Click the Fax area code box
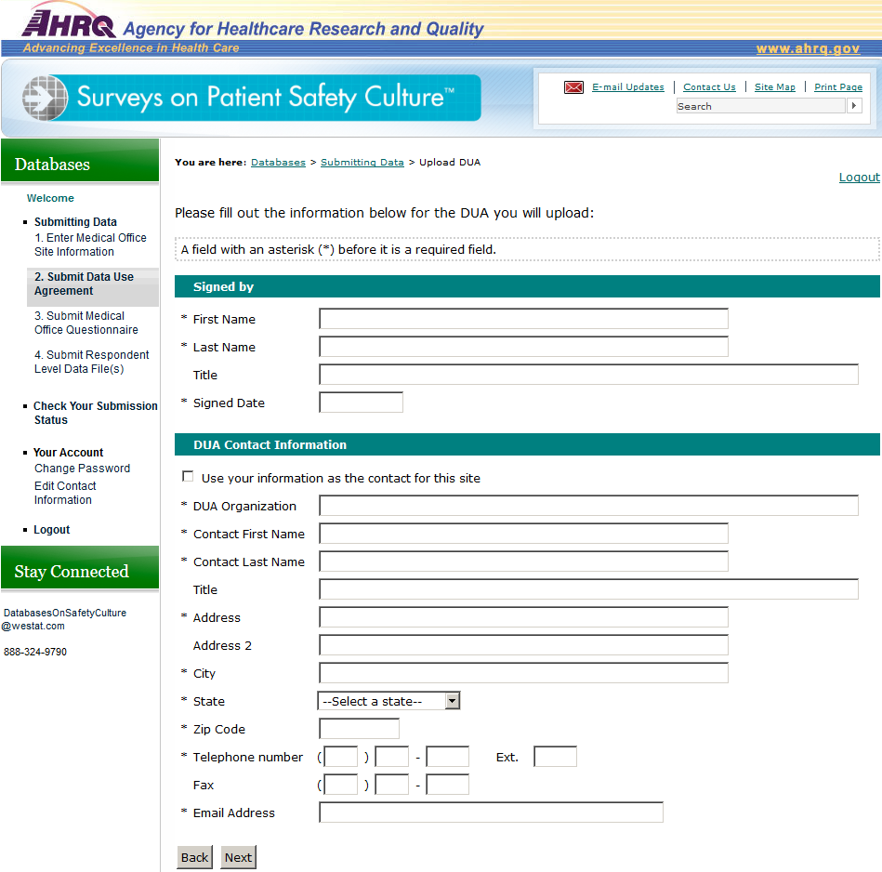The width and height of the screenshot is (882, 872). click(341, 785)
